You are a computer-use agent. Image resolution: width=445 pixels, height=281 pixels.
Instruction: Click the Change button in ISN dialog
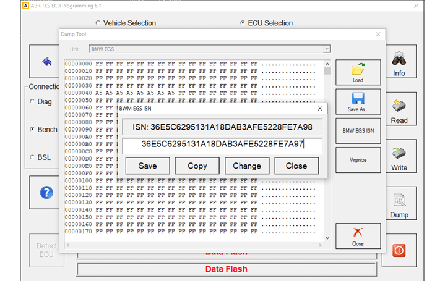pyautogui.click(x=247, y=166)
